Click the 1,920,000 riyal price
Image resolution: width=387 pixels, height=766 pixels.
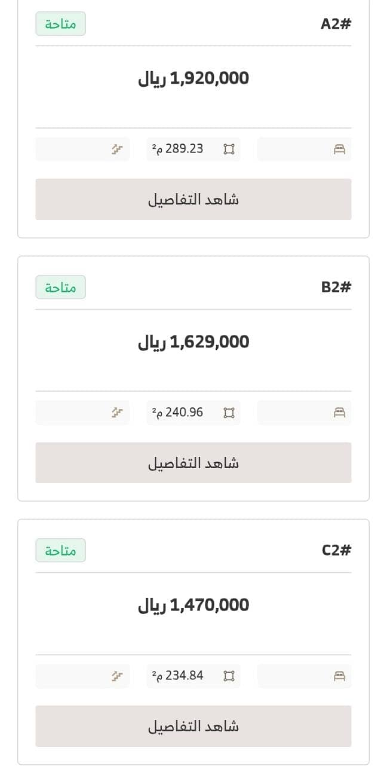[193, 78]
